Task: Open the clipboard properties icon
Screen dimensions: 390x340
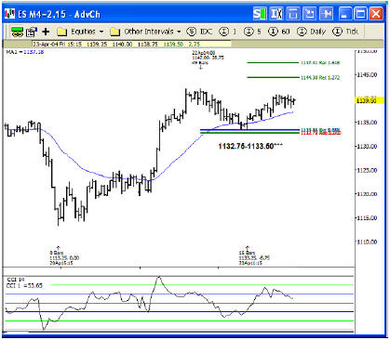Action: coord(32,32)
